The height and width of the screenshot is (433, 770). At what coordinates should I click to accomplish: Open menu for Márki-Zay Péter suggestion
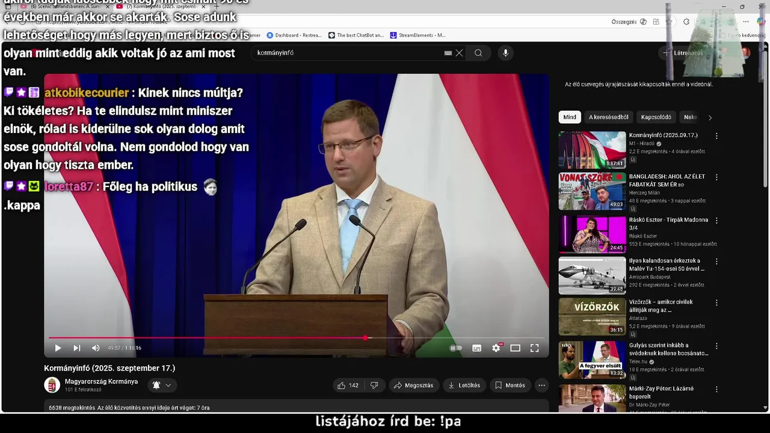[x=716, y=389]
